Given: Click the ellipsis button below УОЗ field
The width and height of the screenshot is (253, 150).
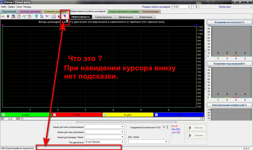Looking at the screenshot, I should coord(167,133).
